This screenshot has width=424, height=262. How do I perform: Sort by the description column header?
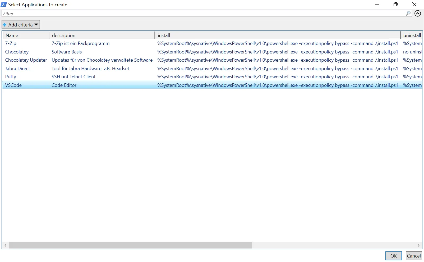102,35
